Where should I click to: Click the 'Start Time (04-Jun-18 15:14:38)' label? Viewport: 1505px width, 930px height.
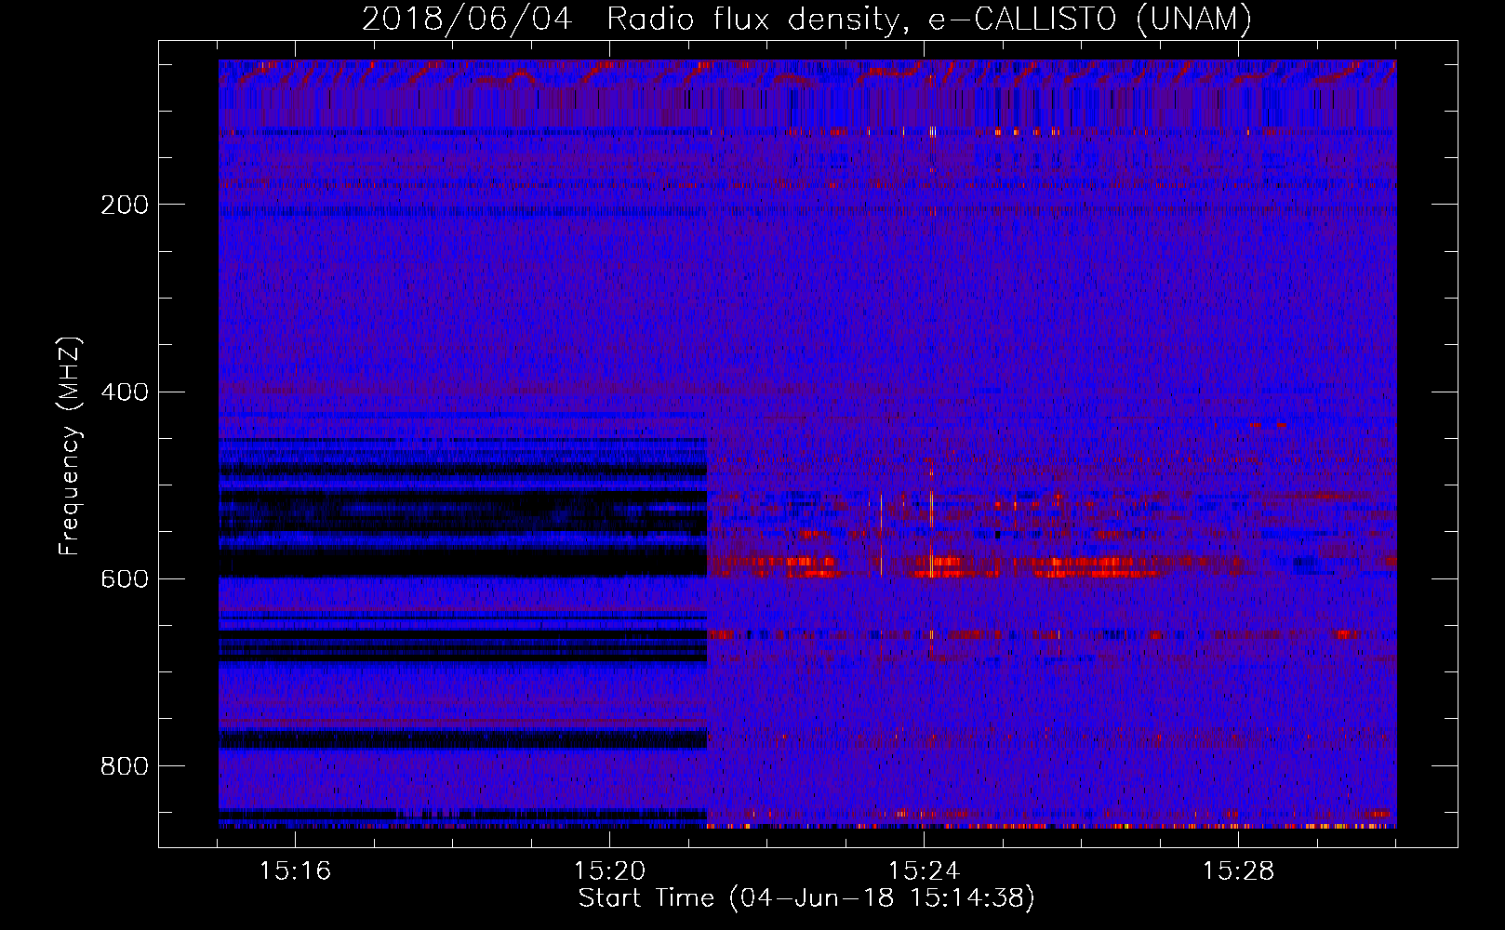point(806,898)
